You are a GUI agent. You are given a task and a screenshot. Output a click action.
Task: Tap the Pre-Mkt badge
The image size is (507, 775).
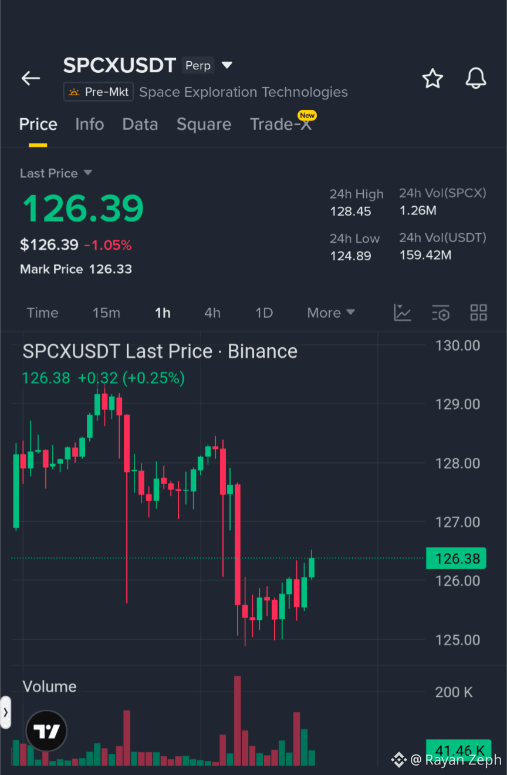tap(99, 92)
